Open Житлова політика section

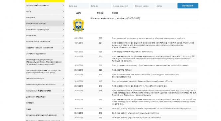[x=45, y=79]
